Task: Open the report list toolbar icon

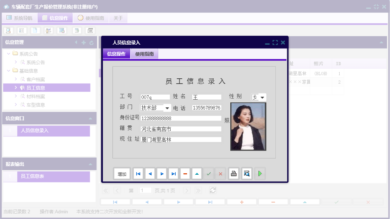Action: click(22, 30)
